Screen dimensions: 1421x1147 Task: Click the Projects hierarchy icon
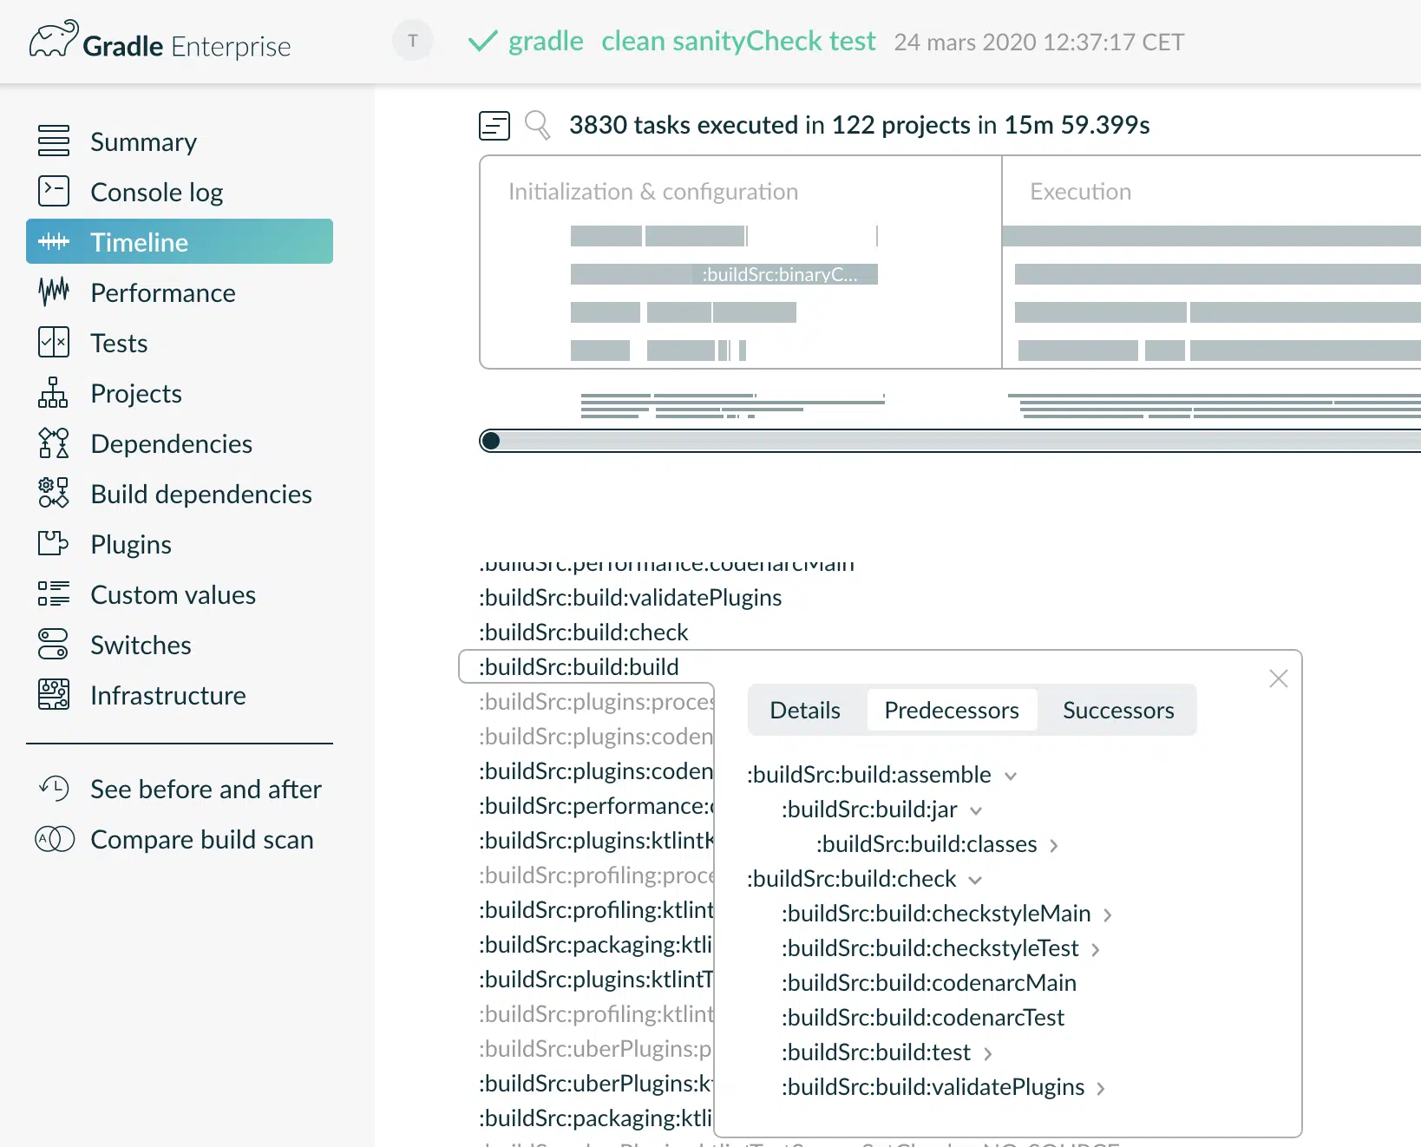[x=54, y=392]
